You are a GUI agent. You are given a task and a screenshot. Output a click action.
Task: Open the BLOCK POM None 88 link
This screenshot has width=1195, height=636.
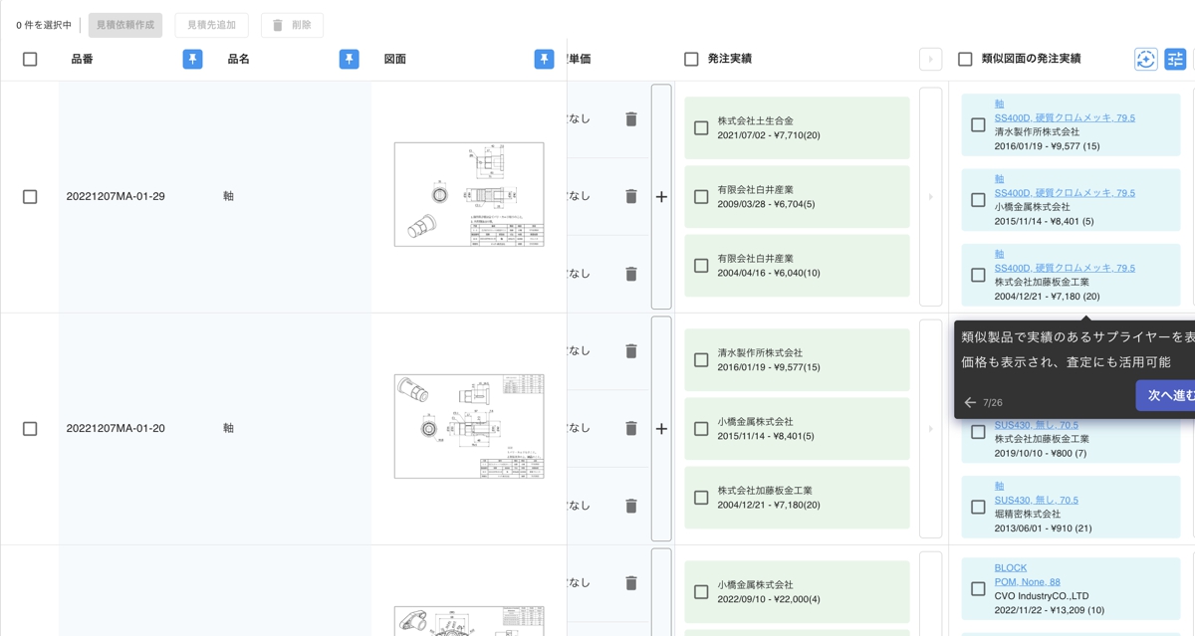tap(1010, 567)
